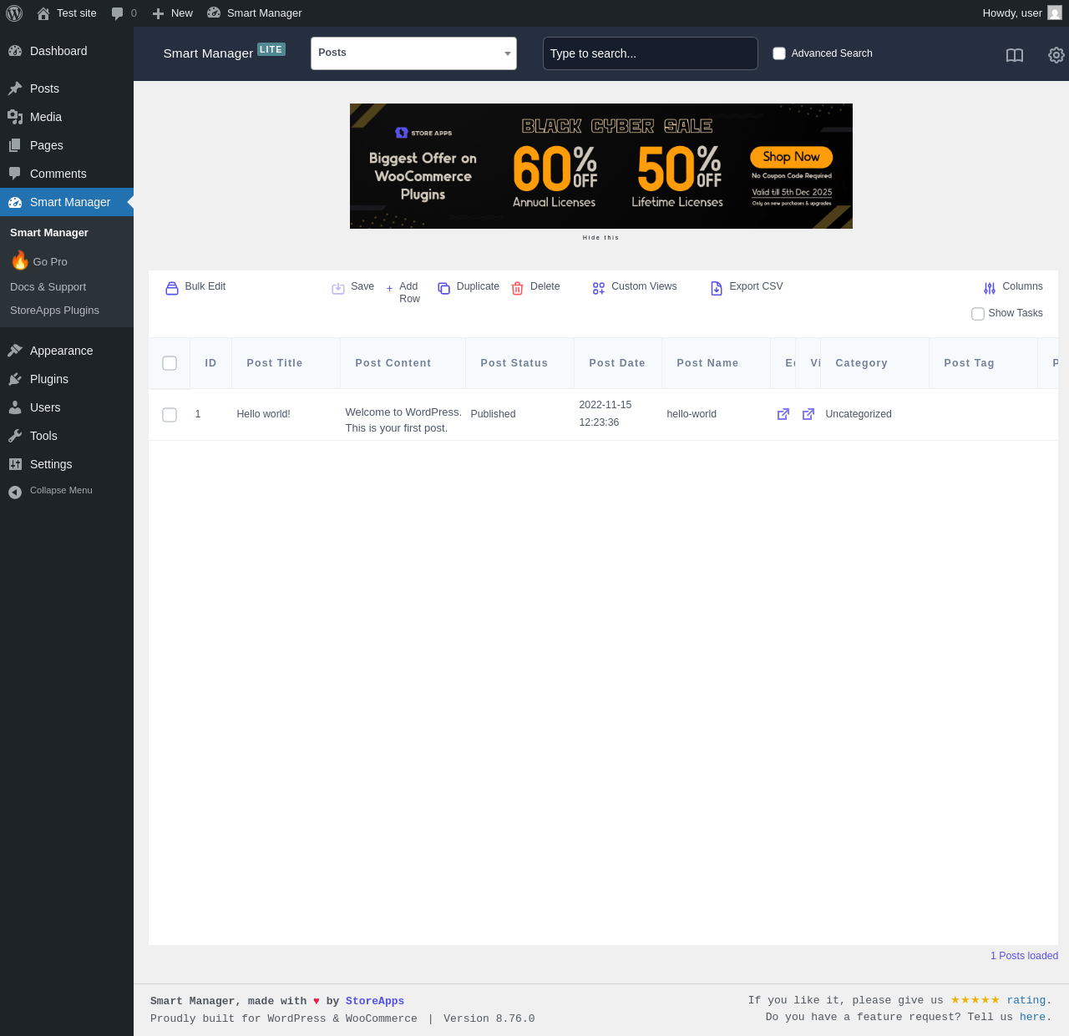Open Comments in the sidebar
1069x1036 pixels.
(x=67, y=174)
